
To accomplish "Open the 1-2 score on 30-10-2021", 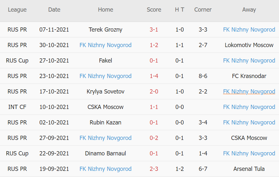I will point(154,45).
